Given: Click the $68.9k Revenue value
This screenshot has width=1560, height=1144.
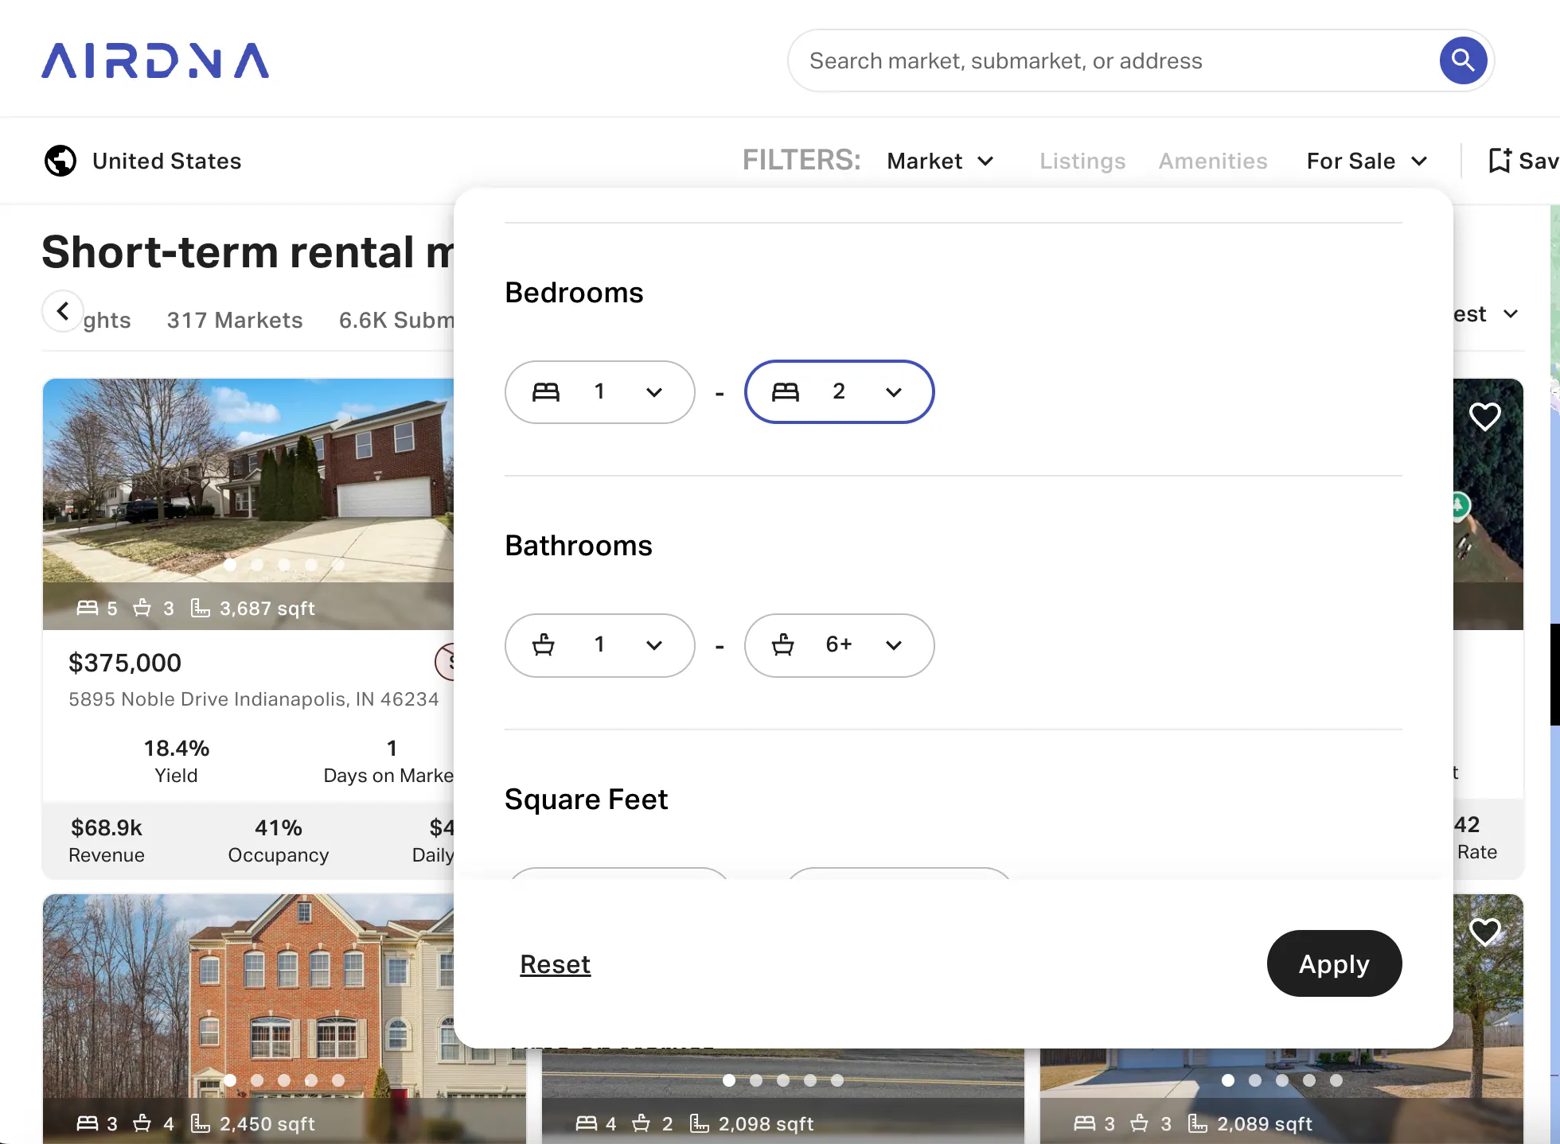Looking at the screenshot, I should [107, 827].
